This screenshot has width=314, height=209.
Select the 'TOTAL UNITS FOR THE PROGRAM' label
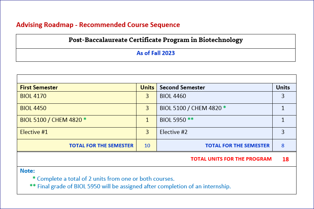tap(231, 159)
